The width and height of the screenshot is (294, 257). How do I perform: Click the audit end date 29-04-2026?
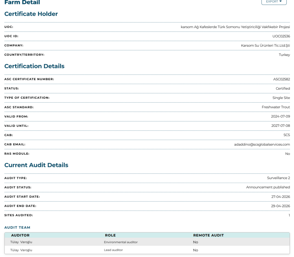pyautogui.click(x=280, y=206)
